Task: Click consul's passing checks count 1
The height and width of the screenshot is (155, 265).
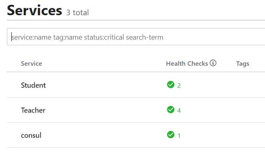Action: [x=179, y=136]
